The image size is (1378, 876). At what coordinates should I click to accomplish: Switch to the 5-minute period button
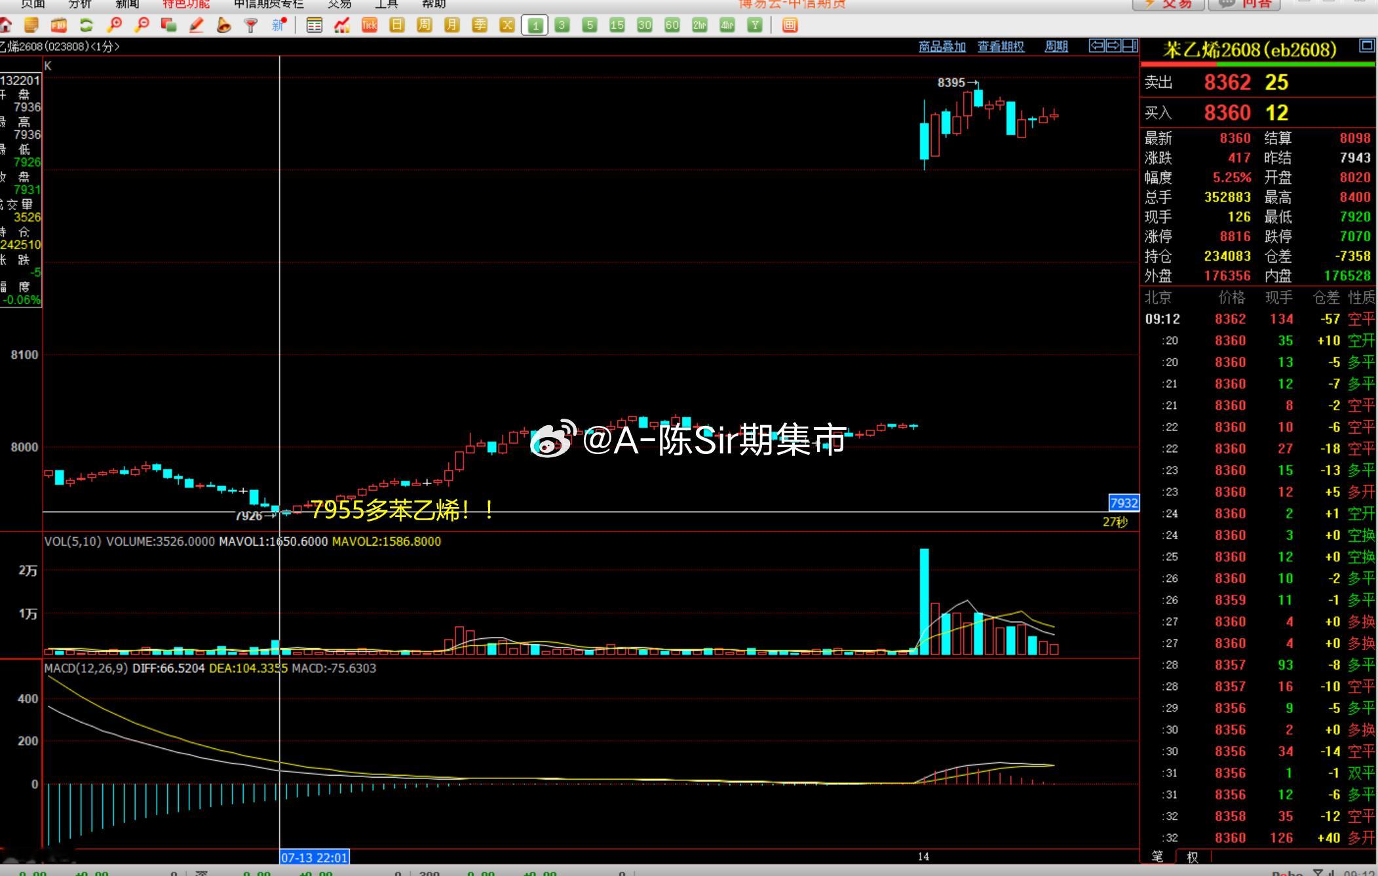click(x=590, y=26)
